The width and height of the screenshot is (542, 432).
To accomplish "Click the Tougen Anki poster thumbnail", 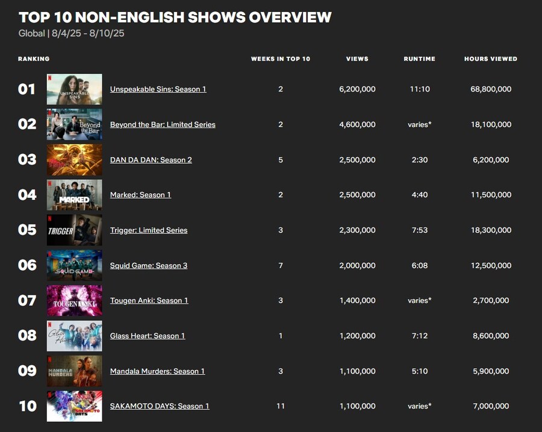I will pos(74,300).
